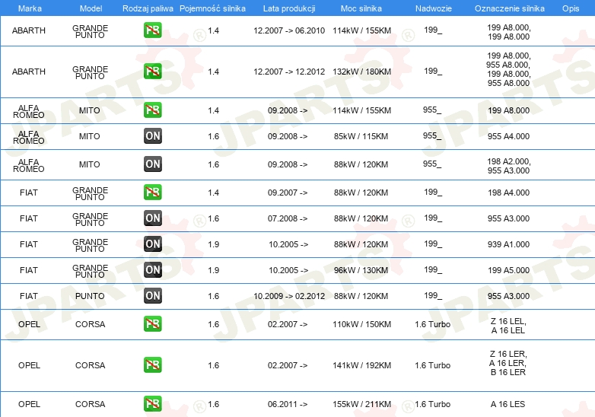Viewport: 595px width, 417px height.
Task: Click the 155kW / 211KM power cell
Action: pyautogui.click(x=361, y=404)
